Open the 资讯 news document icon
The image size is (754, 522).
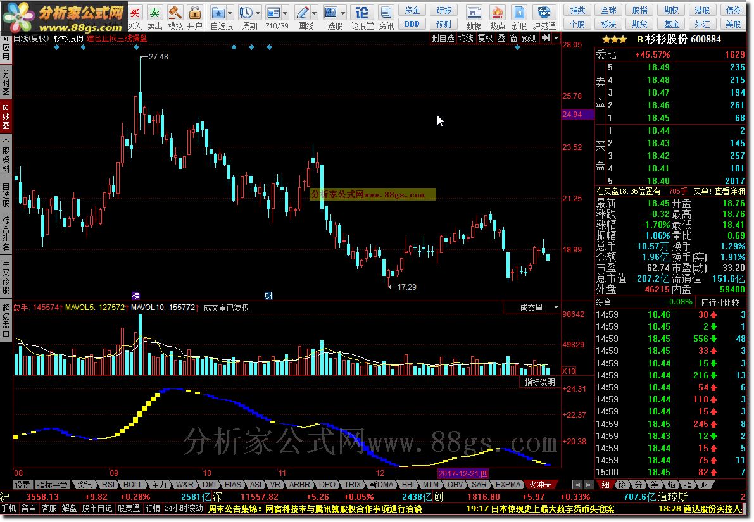click(x=385, y=13)
